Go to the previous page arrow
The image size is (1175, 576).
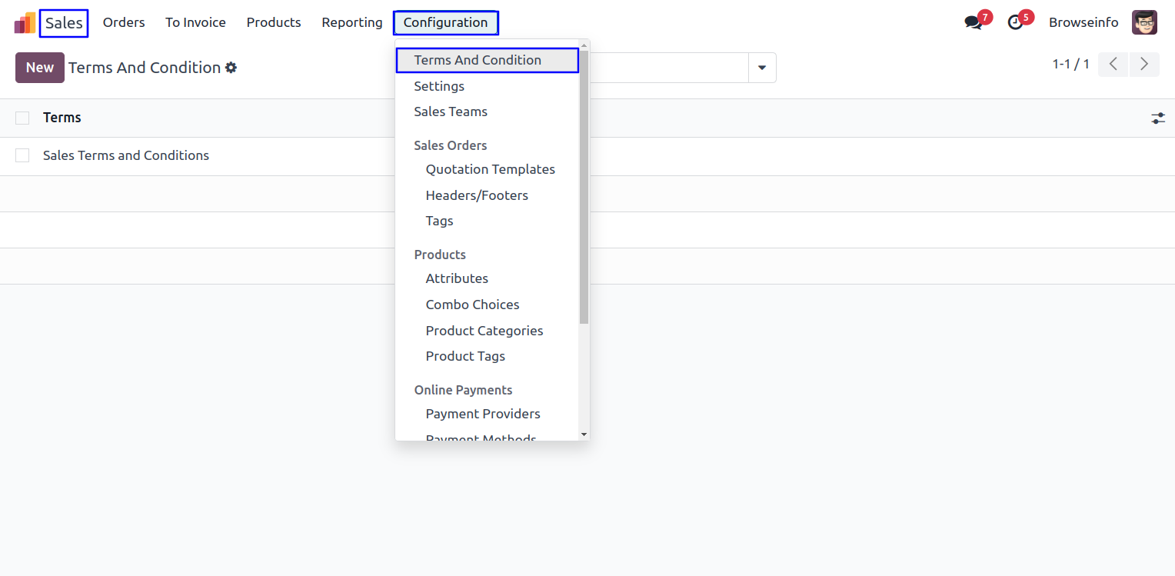coord(1113,65)
